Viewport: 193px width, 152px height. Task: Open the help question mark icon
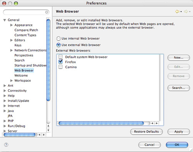[6, 145]
